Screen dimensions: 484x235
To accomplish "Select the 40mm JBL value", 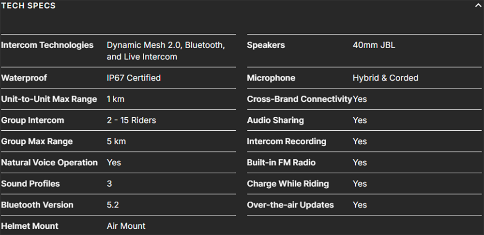I will (x=374, y=45).
